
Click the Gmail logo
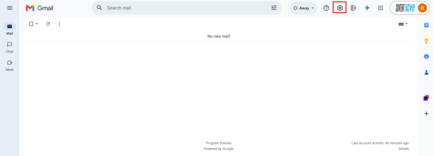point(39,8)
